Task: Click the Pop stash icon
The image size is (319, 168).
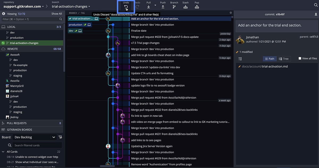Action: pos(197,7)
